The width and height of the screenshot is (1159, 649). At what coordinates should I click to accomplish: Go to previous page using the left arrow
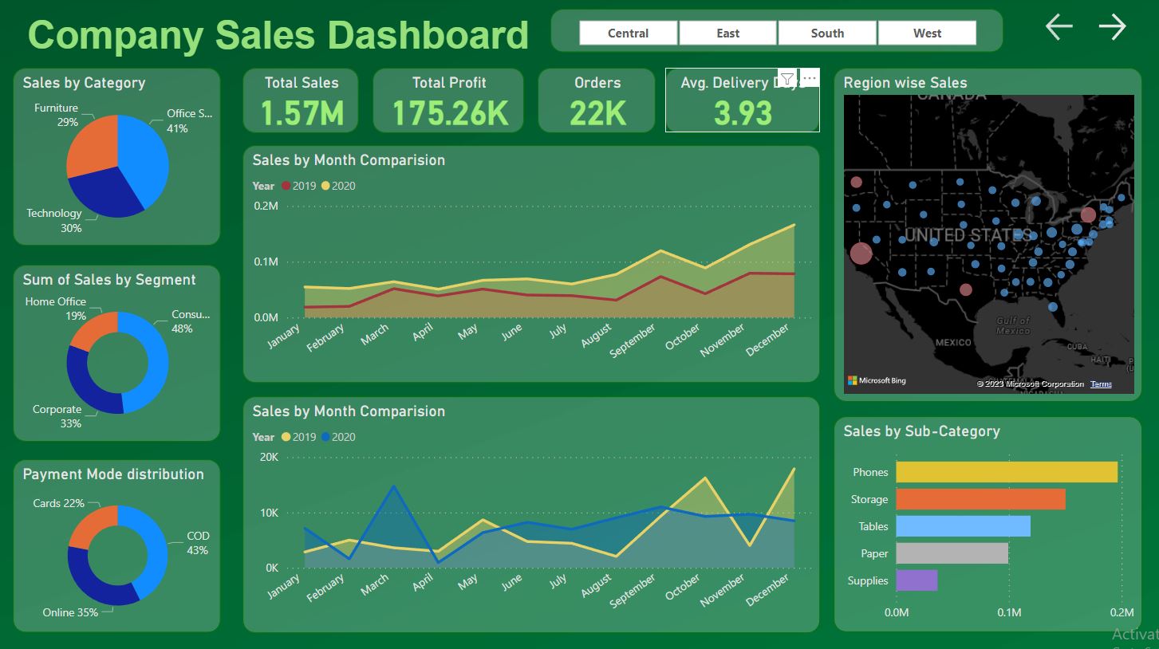point(1058,26)
